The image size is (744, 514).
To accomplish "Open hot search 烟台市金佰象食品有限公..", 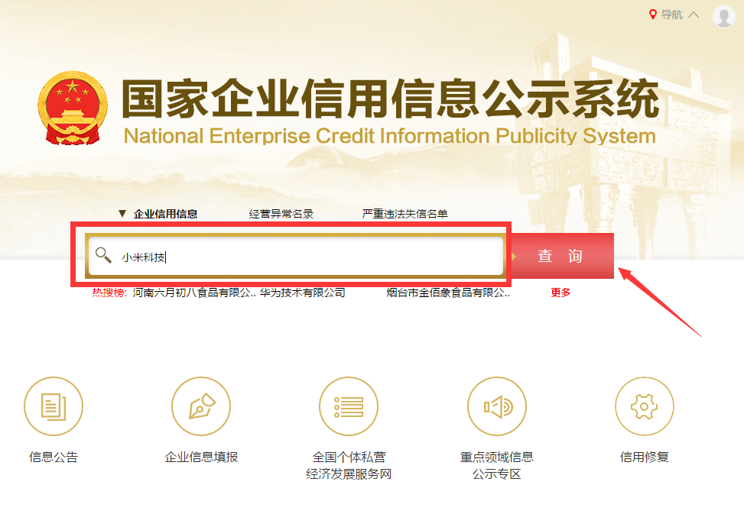I will [x=448, y=293].
